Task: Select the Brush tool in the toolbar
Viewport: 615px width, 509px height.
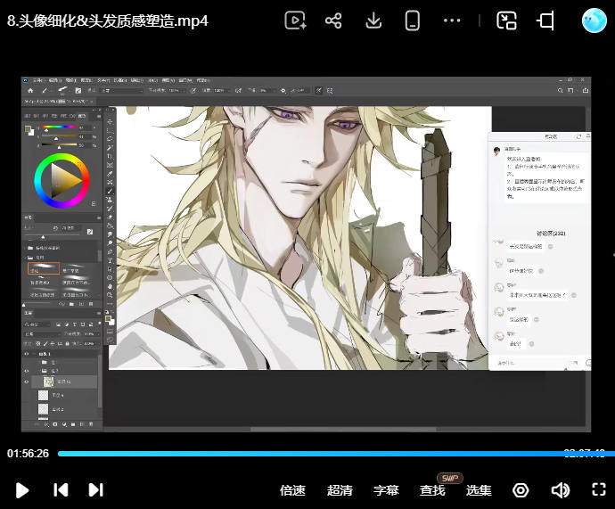Action: (x=111, y=191)
